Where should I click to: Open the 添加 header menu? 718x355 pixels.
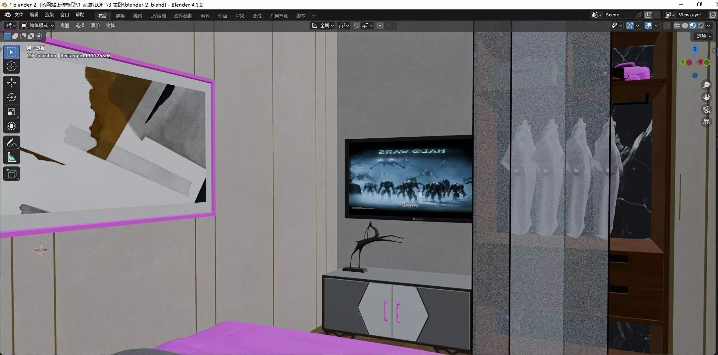(95, 26)
